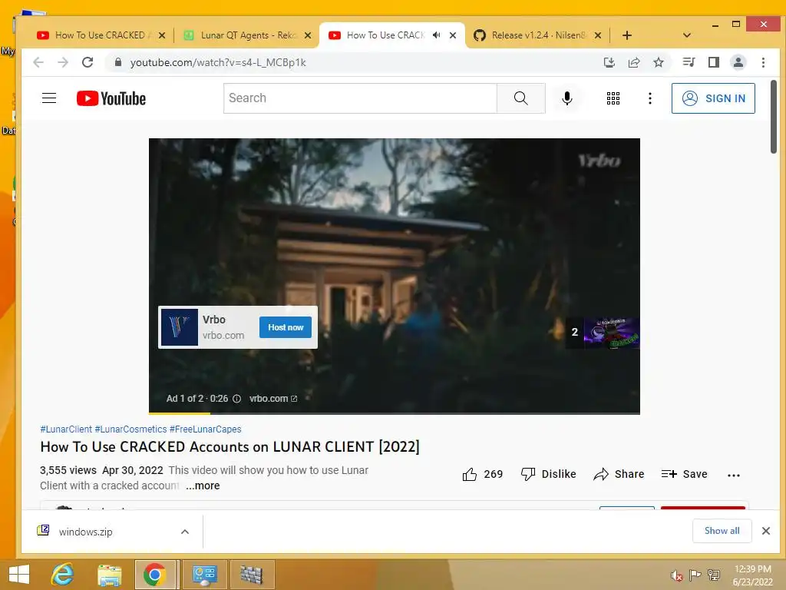Go back to previous page
Screen dimensions: 786x590
point(38,62)
